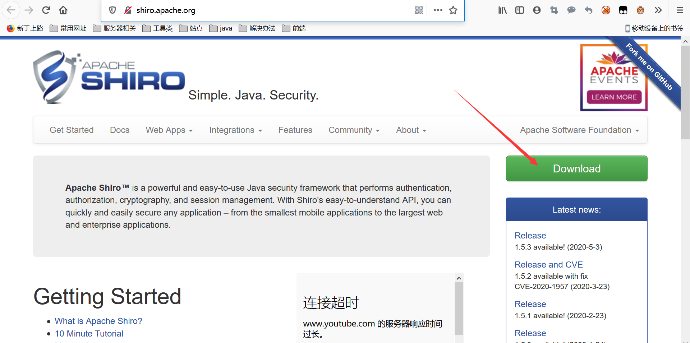Open What is Apache Shiro? link
The height and width of the screenshot is (343, 690).
click(x=98, y=321)
